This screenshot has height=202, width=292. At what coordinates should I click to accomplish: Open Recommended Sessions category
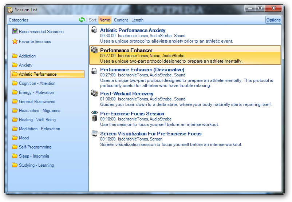point(41,32)
